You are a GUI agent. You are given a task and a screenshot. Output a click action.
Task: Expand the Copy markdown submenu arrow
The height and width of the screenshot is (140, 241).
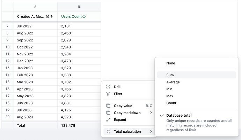[x=151, y=113]
